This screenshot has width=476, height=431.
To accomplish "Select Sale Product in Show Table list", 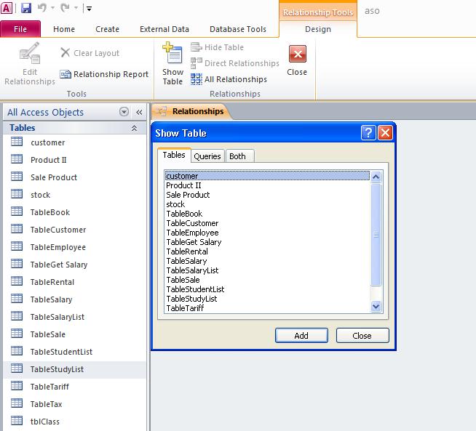I will click(267, 195).
